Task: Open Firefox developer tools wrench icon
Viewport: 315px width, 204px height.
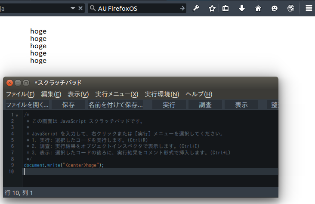Action: [196, 9]
